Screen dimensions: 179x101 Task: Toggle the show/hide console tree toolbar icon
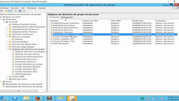[10, 11]
